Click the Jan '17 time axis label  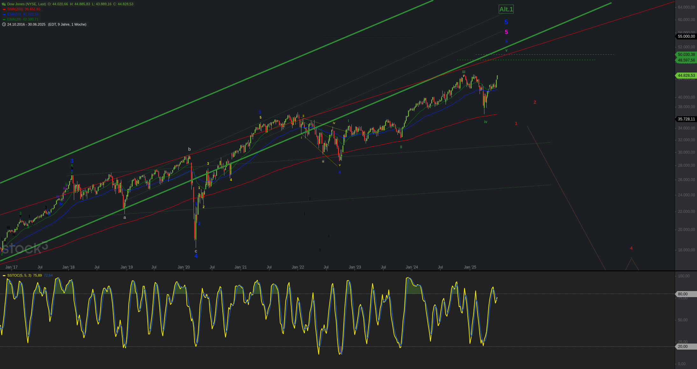click(x=11, y=267)
